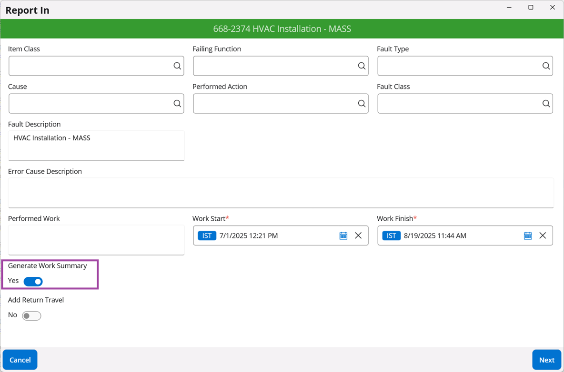Proceed with the Next button
The image size is (564, 372).
pyautogui.click(x=546, y=360)
